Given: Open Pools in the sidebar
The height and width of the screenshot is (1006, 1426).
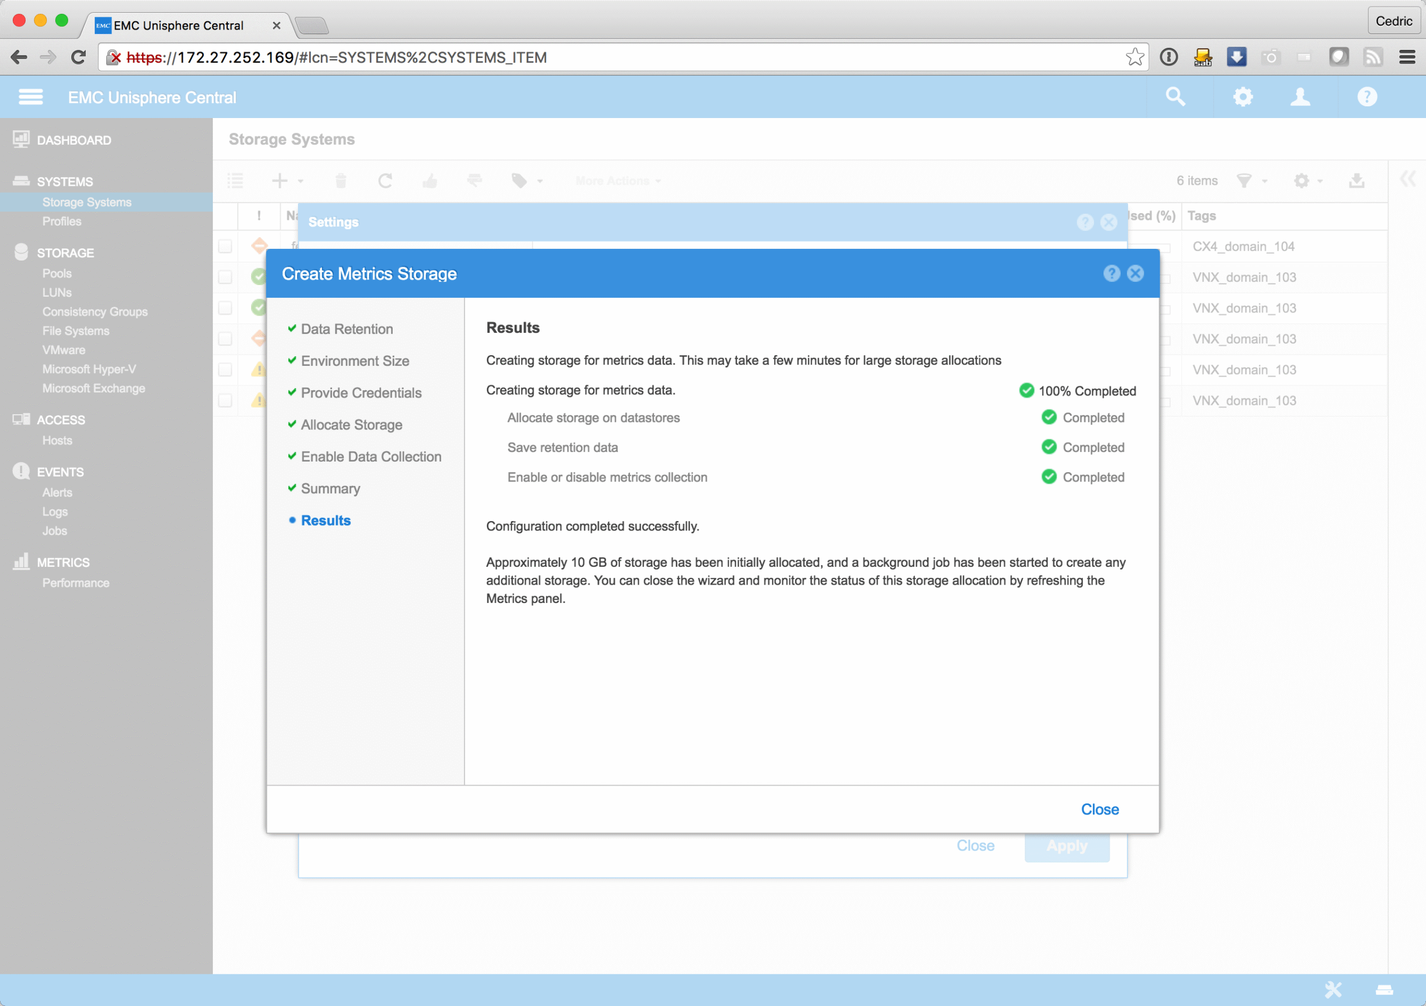Looking at the screenshot, I should tap(56, 273).
